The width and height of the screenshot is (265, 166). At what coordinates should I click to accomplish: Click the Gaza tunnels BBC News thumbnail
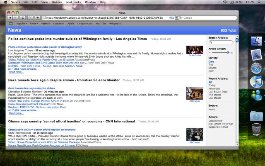coord(194,93)
